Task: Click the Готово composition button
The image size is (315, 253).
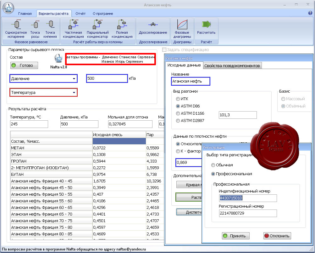Action: point(24,66)
